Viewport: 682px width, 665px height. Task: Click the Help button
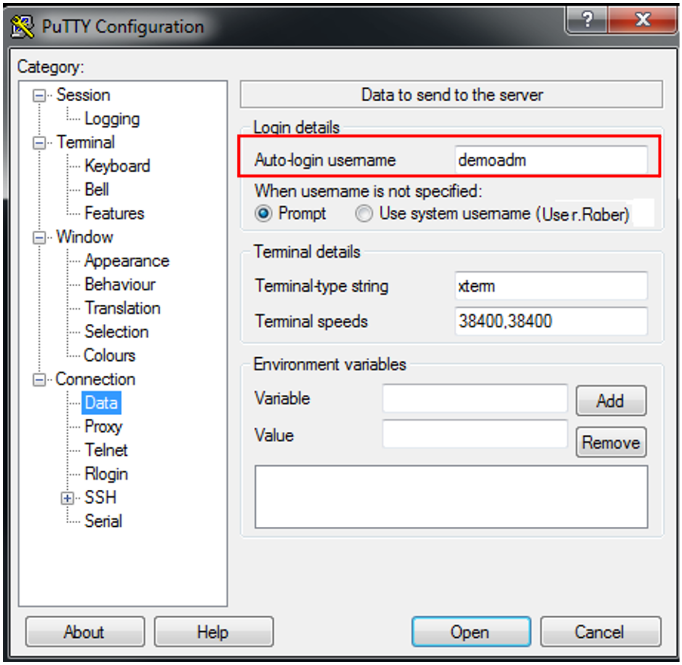(x=213, y=632)
